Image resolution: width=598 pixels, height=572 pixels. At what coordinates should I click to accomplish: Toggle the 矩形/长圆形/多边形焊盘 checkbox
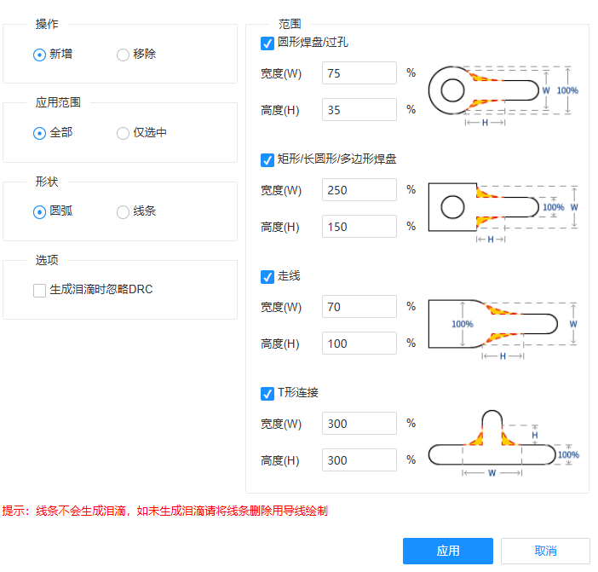pyautogui.click(x=267, y=159)
